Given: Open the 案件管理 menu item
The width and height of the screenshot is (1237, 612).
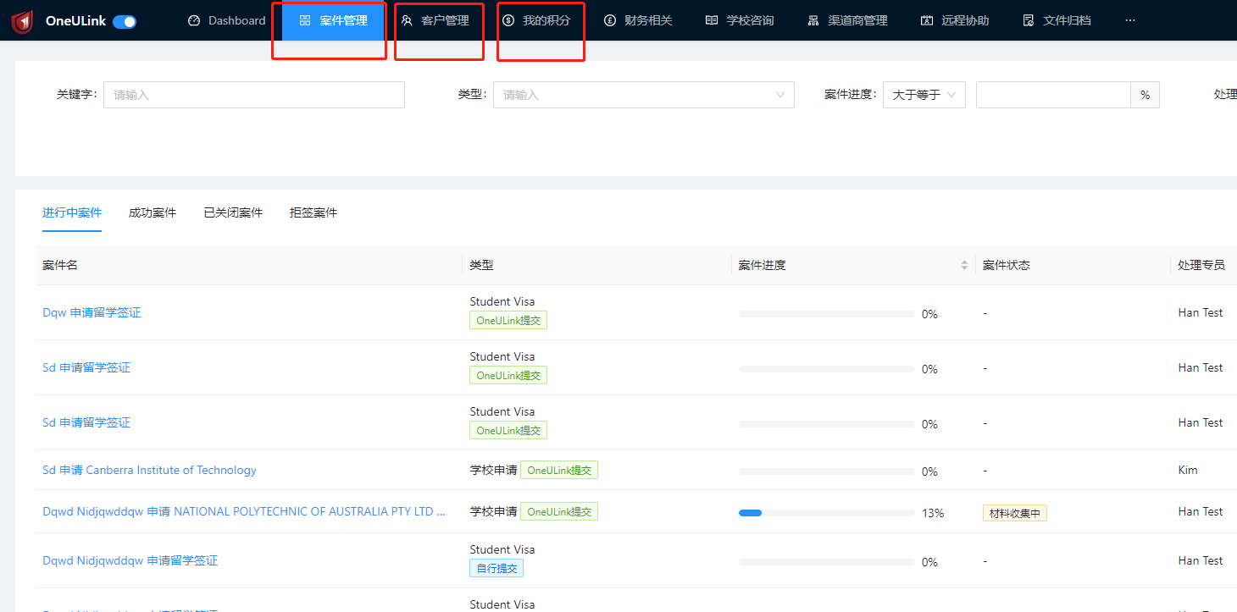Looking at the screenshot, I should [334, 20].
